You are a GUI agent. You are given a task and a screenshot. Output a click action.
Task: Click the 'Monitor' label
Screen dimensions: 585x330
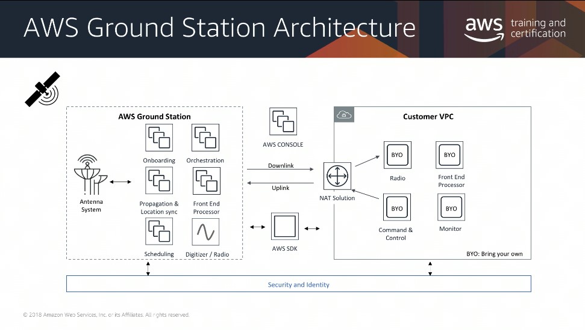pos(450,229)
